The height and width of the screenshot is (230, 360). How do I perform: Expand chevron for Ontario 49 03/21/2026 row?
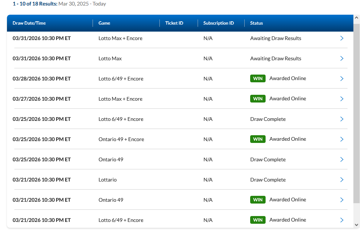click(342, 200)
